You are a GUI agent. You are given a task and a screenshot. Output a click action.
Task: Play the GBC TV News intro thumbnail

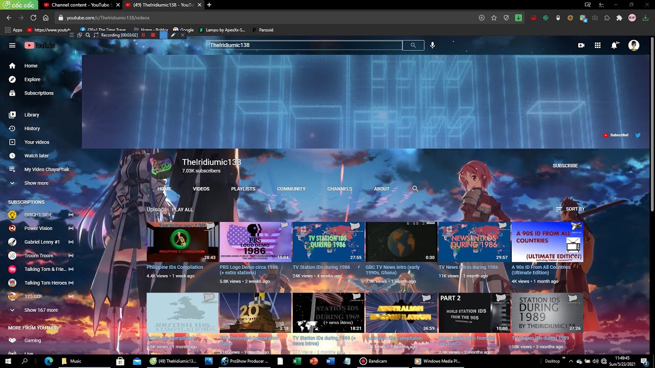coord(401,242)
